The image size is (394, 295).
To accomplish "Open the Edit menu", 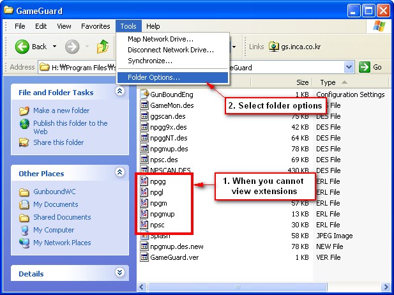I will click(x=41, y=26).
